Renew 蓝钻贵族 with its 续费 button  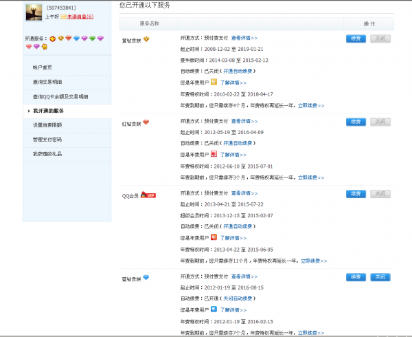pos(356,277)
